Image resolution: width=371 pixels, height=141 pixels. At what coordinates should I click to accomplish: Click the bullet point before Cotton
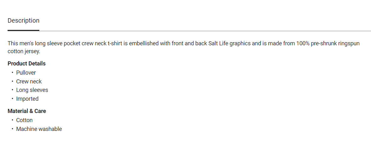(x=12, y=120)
